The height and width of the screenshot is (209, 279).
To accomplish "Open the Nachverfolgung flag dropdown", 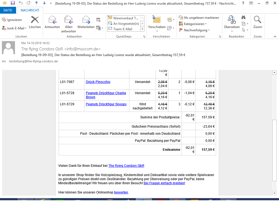I will pyautogui.click(x=195, y=30).
